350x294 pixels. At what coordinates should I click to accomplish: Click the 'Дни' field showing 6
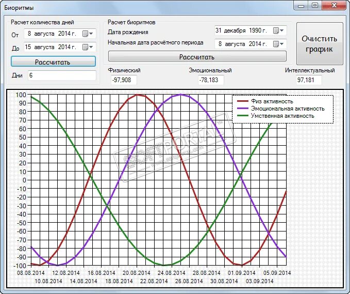pyautogui.click(x=62, y=75)
